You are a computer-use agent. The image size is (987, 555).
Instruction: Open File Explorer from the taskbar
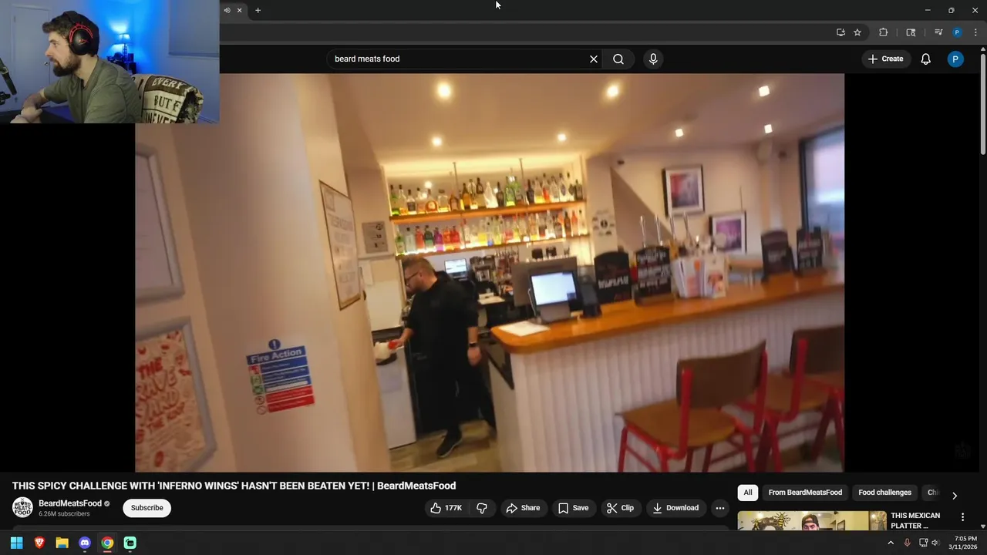point(62,543)
